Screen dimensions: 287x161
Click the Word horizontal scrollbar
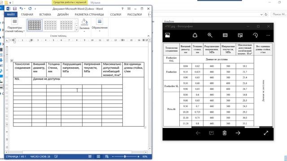pos(77,152)
